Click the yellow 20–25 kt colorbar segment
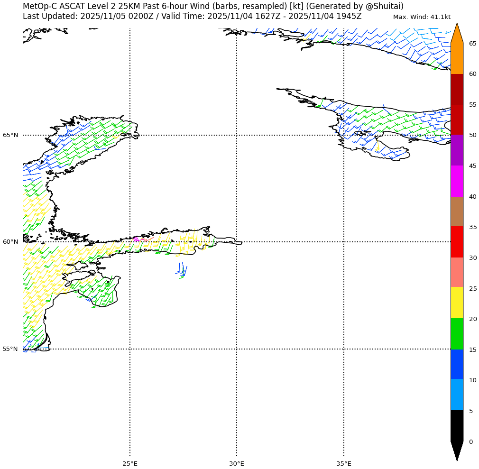The image size is (479, 469). tap(457, 303)
